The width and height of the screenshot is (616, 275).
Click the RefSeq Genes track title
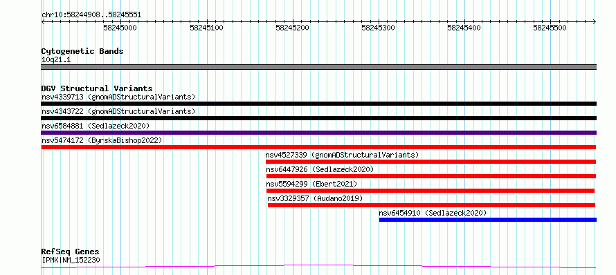(x=71, y=252)
